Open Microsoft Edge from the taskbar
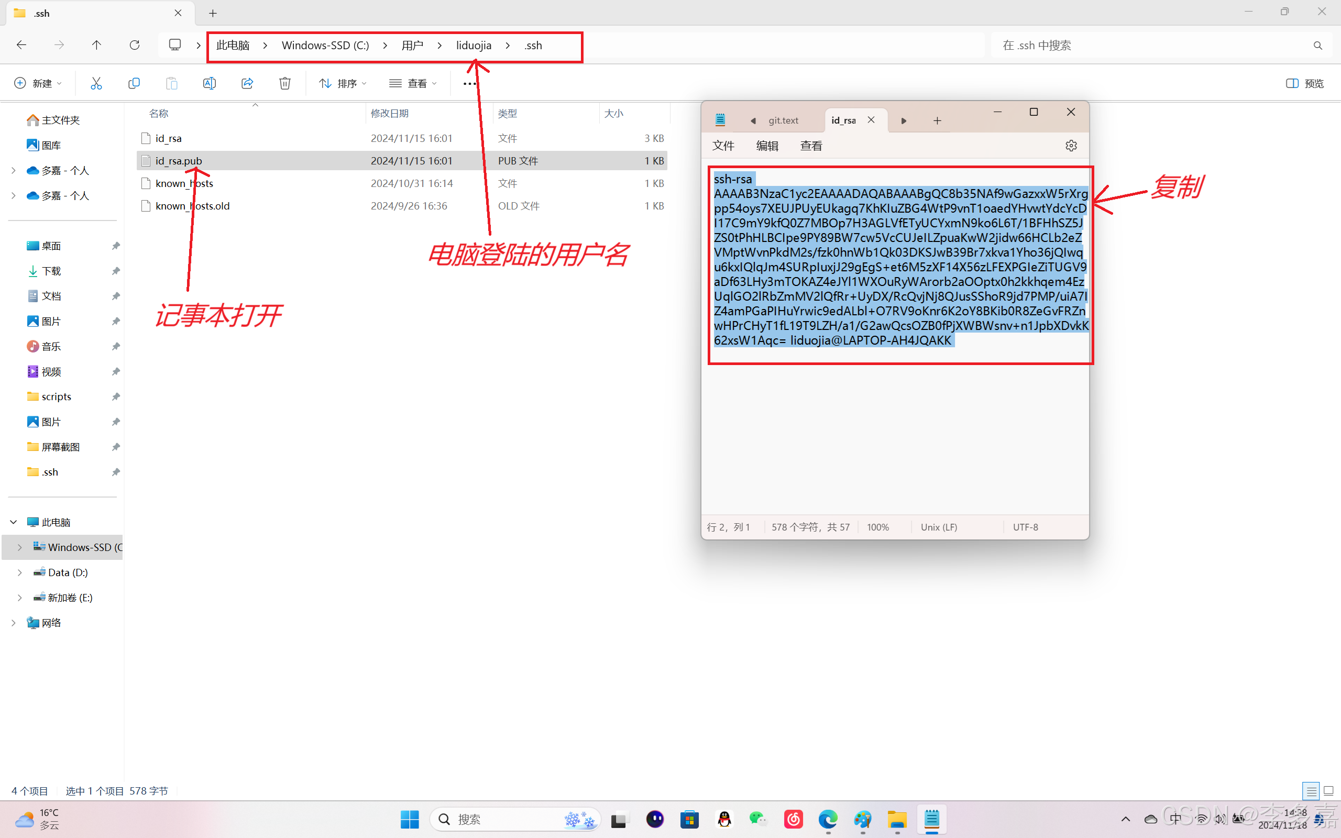1341x838 pixels. 828,819
